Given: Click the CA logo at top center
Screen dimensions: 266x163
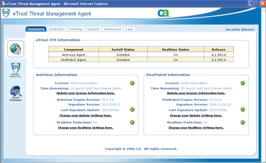Looking at the screenshot, I should pos(163,13).
